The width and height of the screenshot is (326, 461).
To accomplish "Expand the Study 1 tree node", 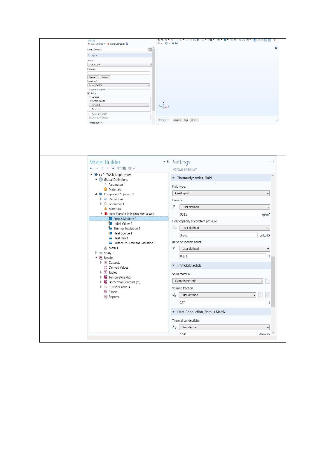I will [96, 253].
